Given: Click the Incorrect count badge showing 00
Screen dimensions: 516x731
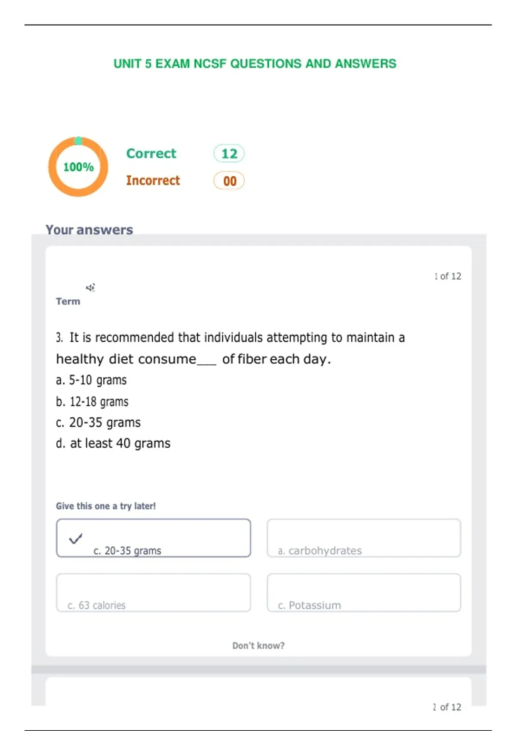Looking at the screenshot, I should tap(229, 181).
